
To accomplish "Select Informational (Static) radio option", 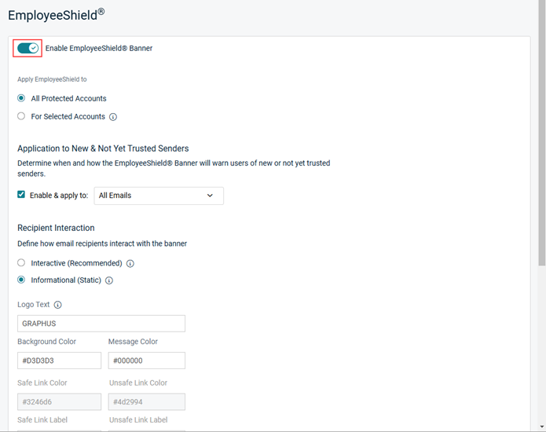I will [21, 280].
